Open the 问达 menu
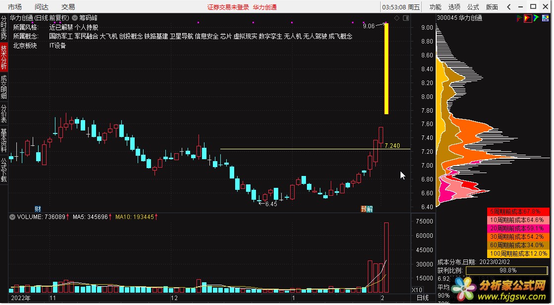The height and width of the screenshot is (305, 554). tap(41, 7)
